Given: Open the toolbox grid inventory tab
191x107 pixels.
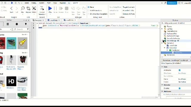Looking at the screenshot, I should [x=8, y=24].
